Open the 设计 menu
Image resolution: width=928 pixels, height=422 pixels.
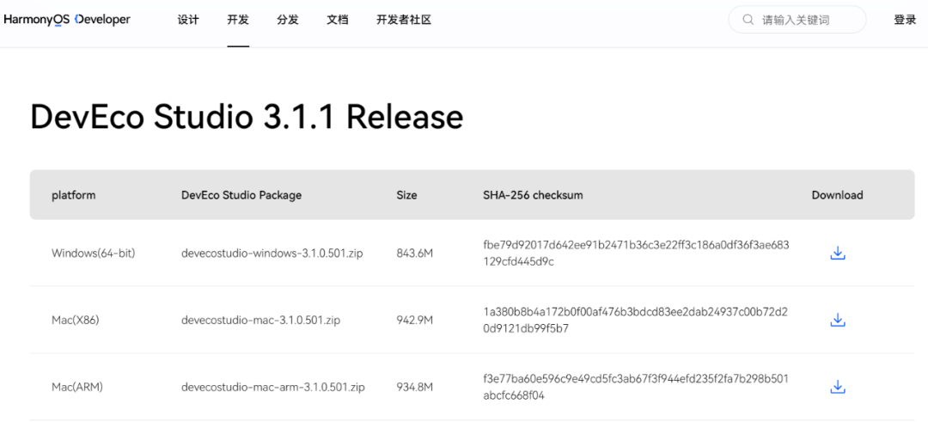(188, 20)
